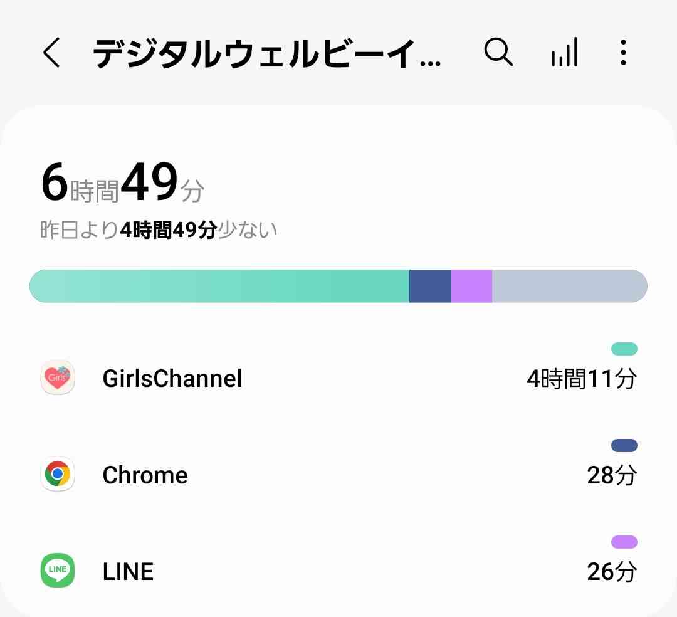Screen dimensions: 677x617
Task: Select the teal GirlsChannel segment of usage bar
Action: tap(219, 286)
